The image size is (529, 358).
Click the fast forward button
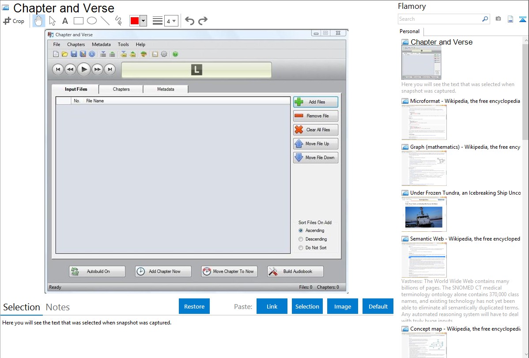point(98,69)
